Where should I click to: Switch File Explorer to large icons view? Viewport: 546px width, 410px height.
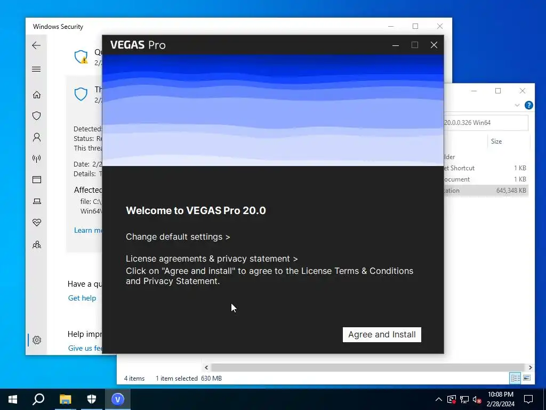pyautogui.click(x=527, y=378)
